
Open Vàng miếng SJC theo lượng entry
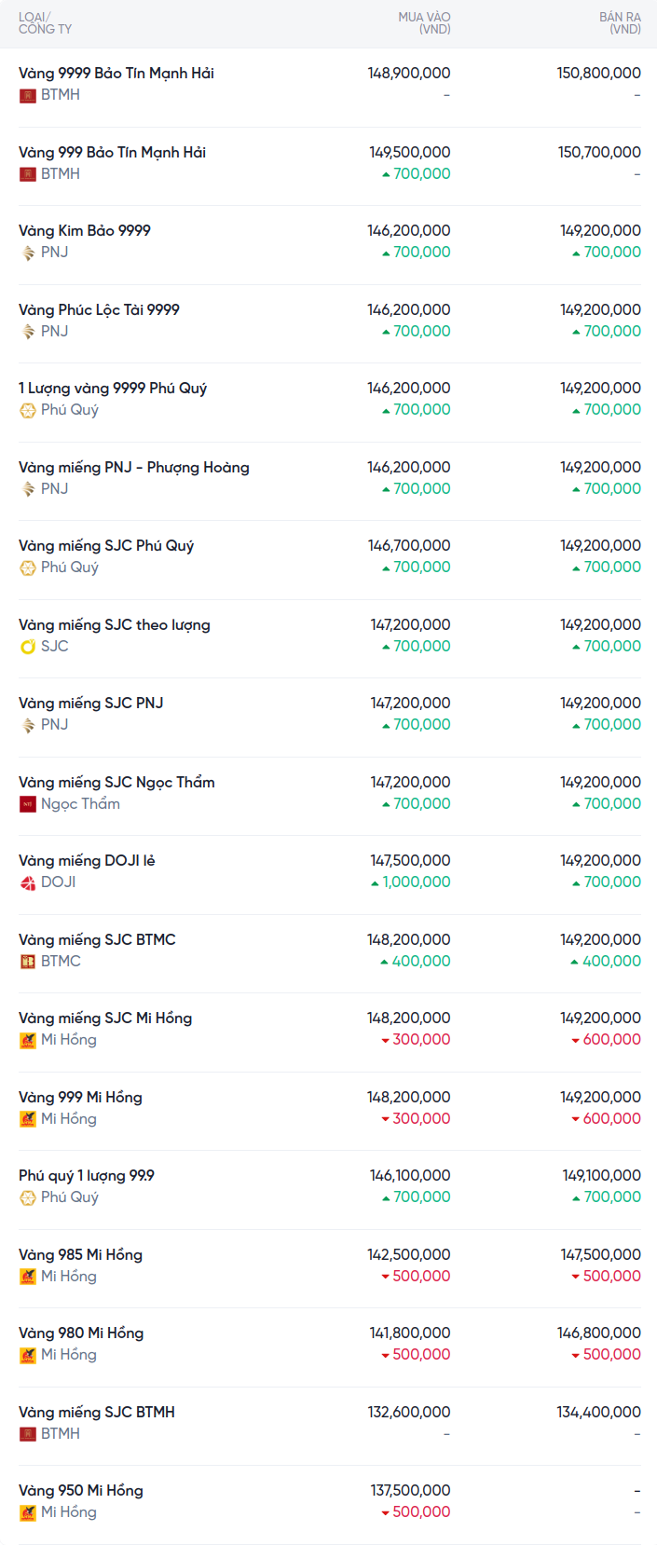[115, 625]
